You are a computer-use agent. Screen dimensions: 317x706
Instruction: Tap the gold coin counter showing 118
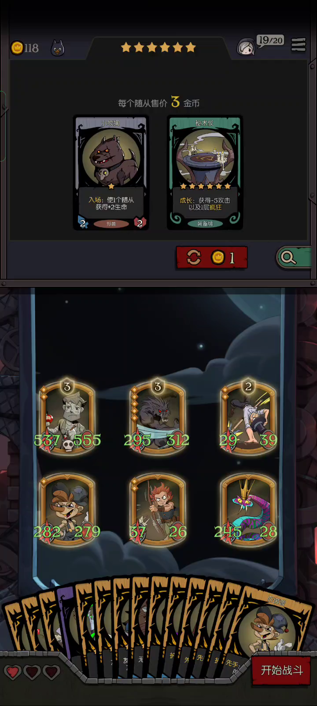coord(25,48)
